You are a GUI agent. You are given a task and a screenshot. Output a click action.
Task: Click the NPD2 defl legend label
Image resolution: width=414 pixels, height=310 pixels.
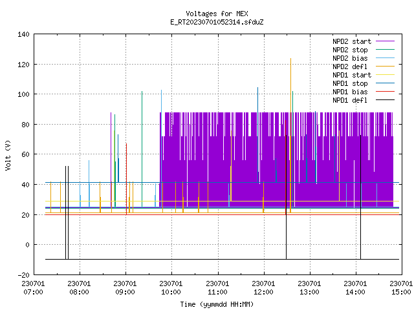(x=350, y=67)
